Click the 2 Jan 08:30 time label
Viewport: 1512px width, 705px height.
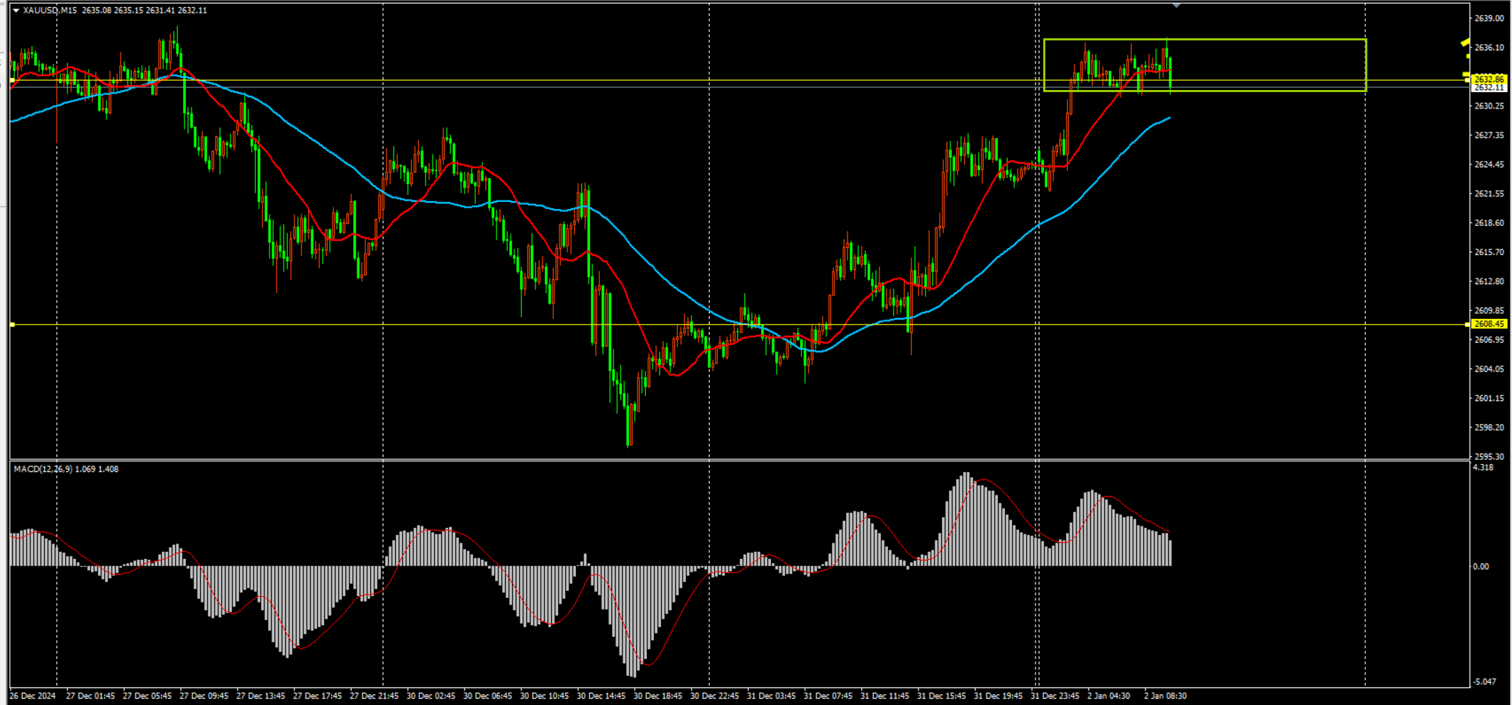1165,696
